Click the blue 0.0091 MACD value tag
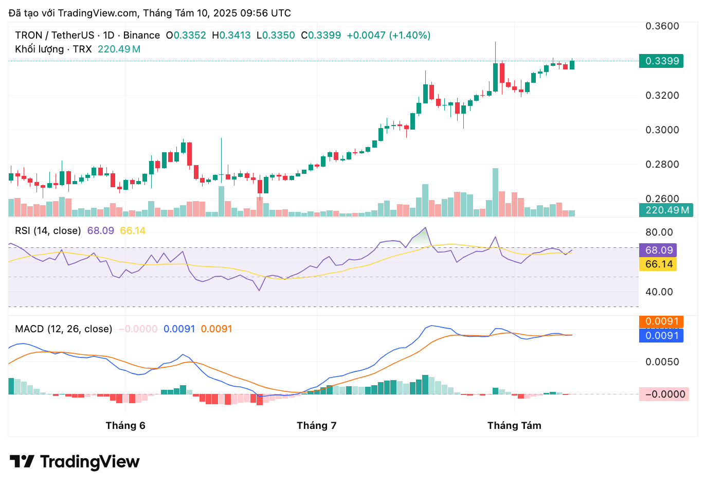This screenshot has height=486, width=706. tap(661, 335)
